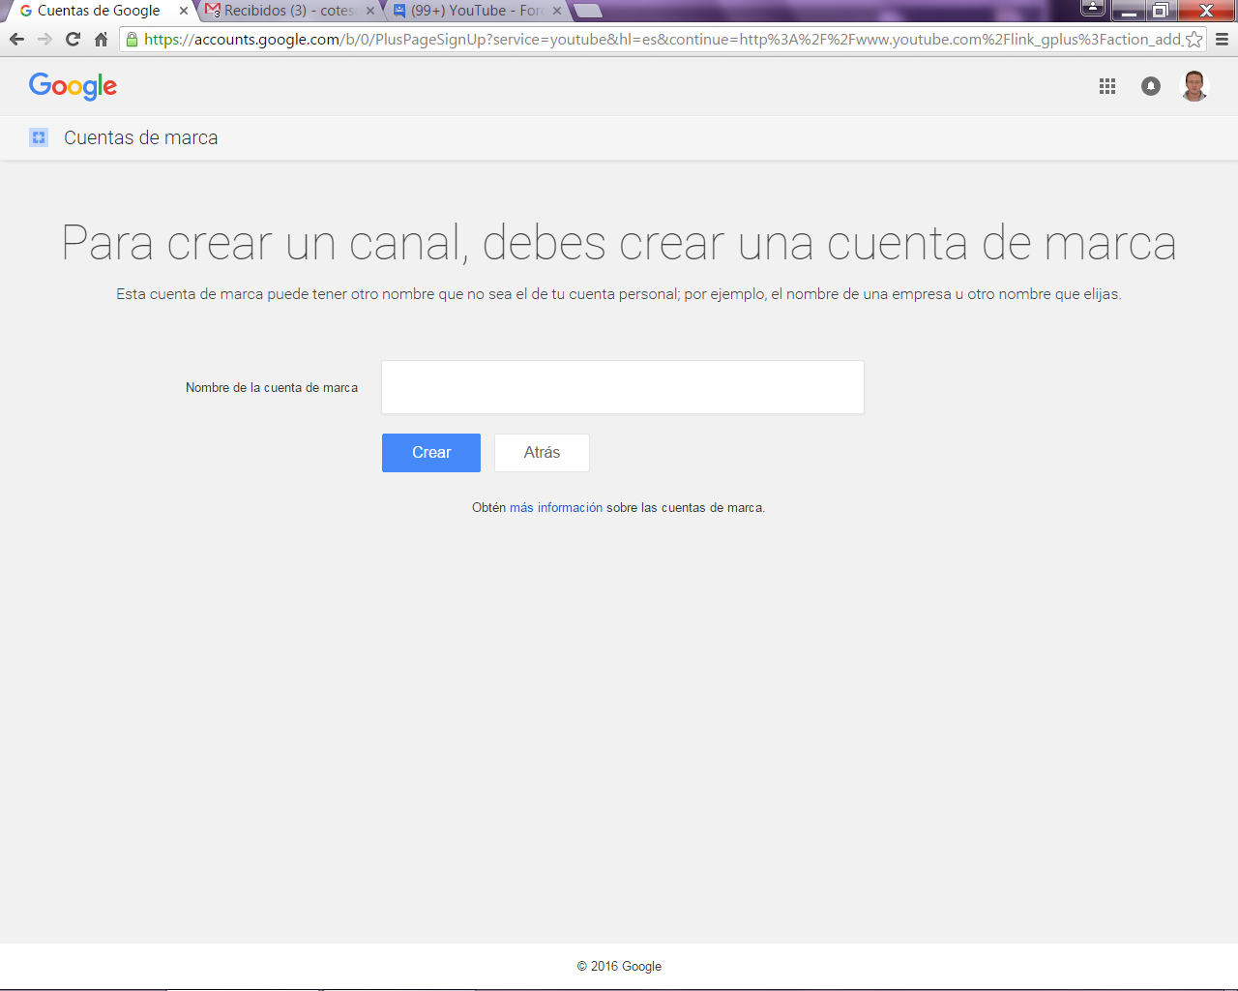Click the Atrás button
This screenshot has height=991, width=1238.
coord(542,453)
